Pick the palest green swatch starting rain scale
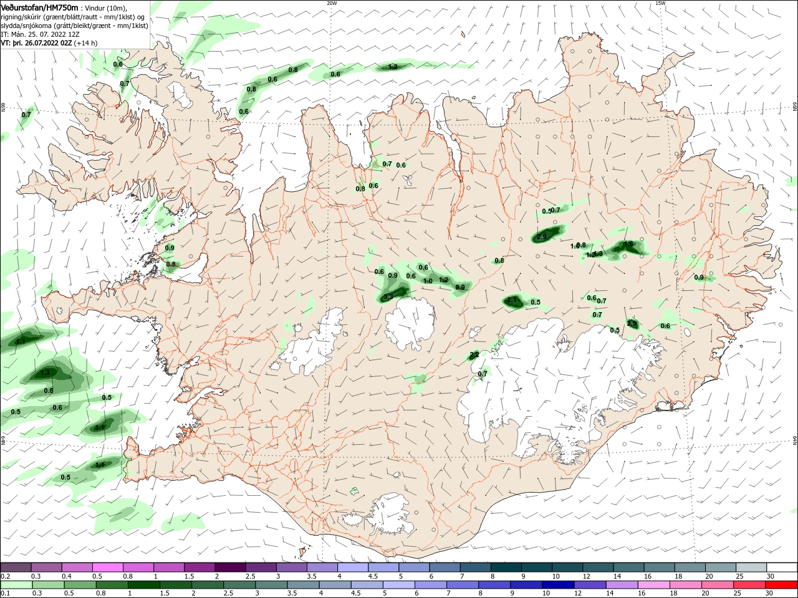This screenshot has height=598, width=798. (16, 585)
